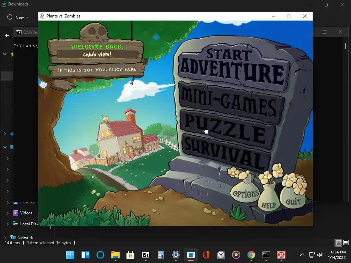
Task: Collapse the Quick access star section
Action: click(5, 54)
